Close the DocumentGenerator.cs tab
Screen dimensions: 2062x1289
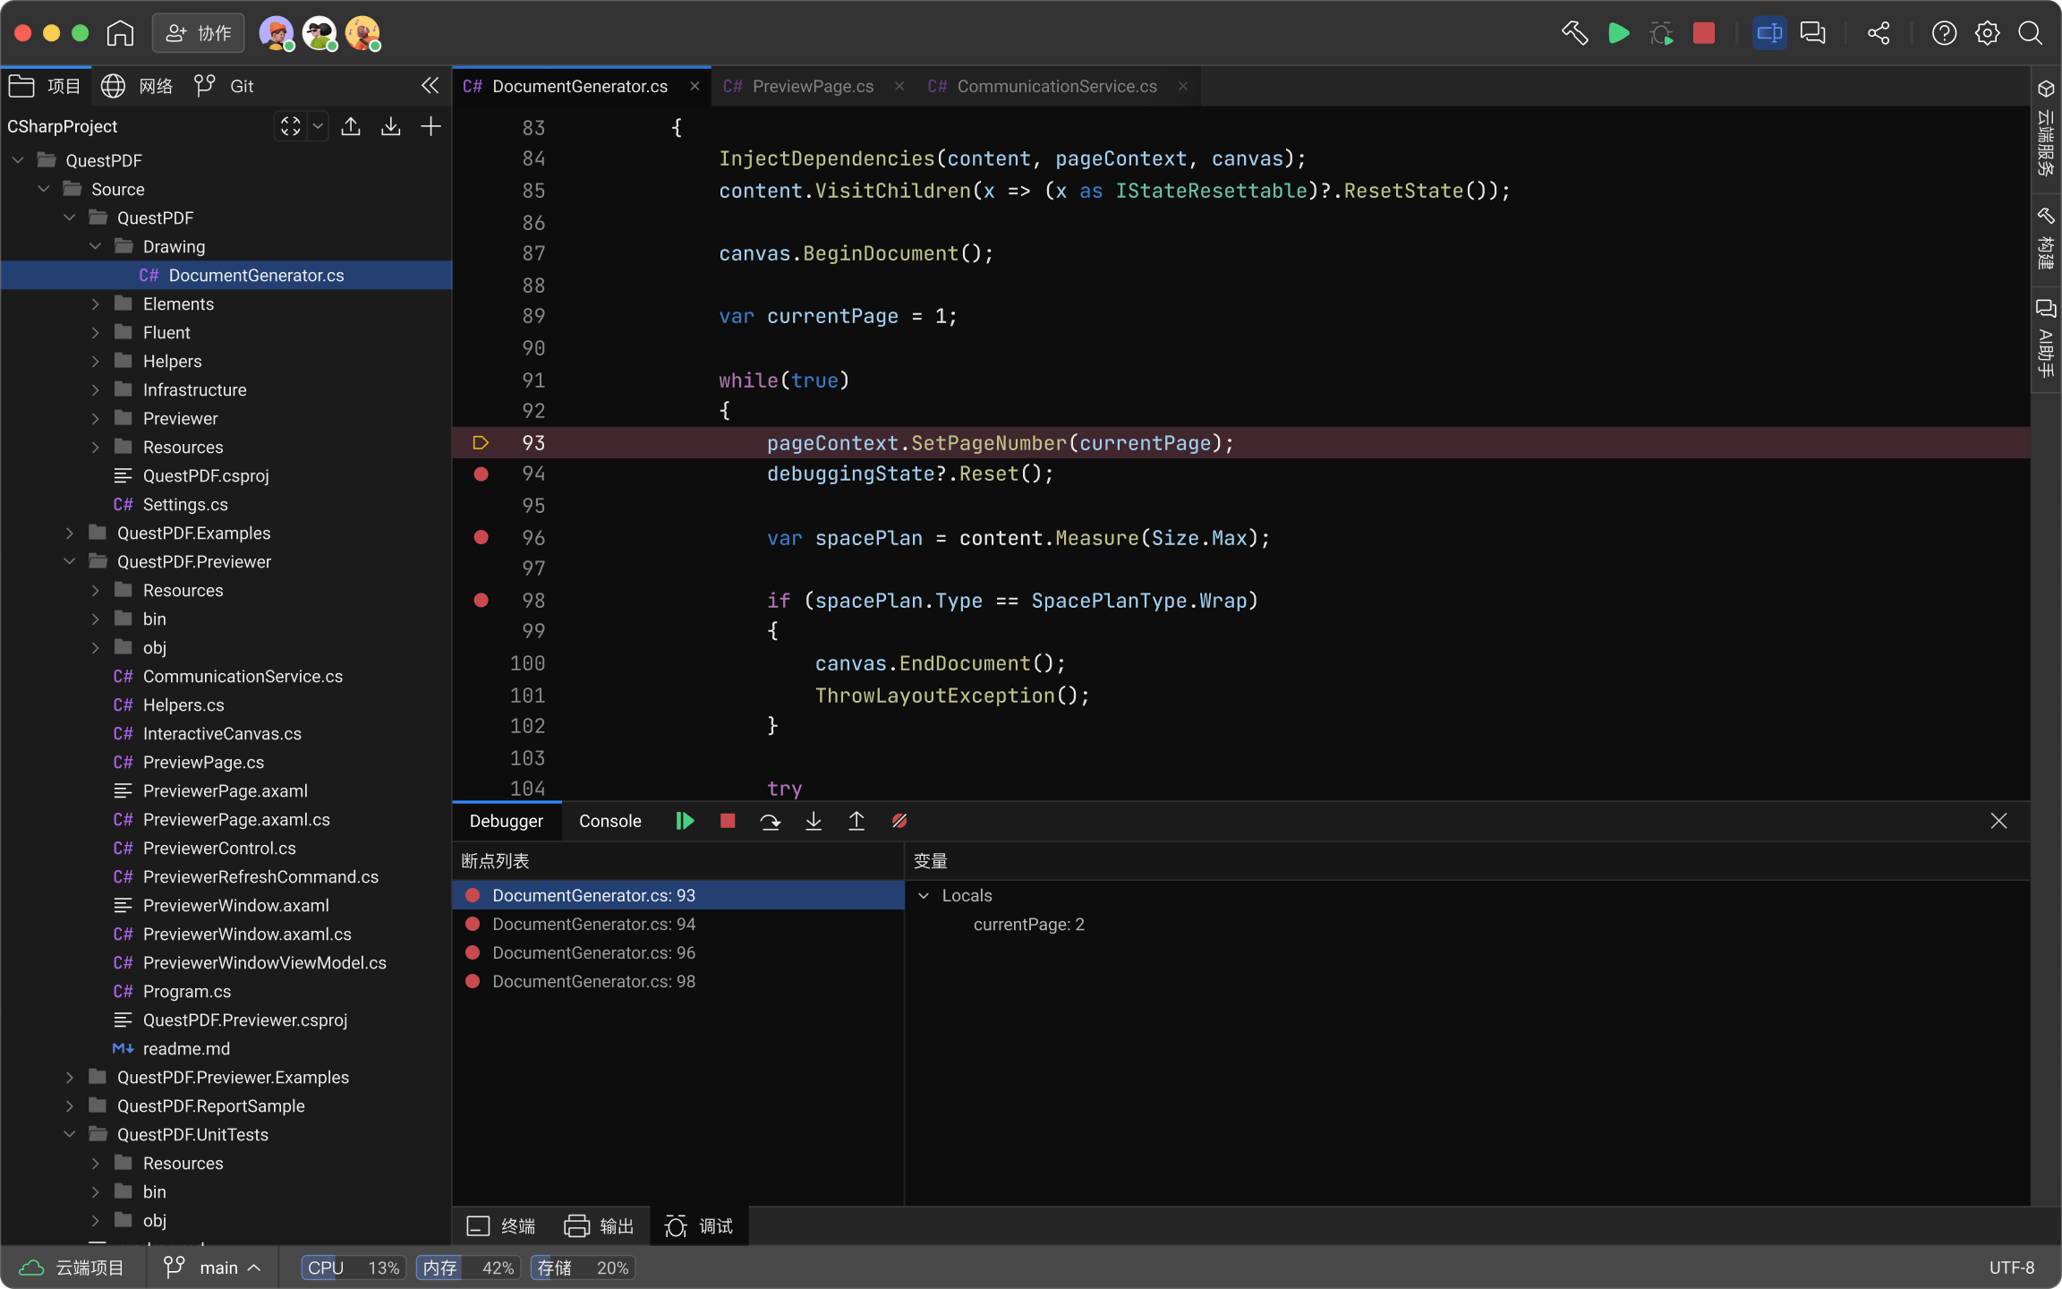[x=694, y=86]
